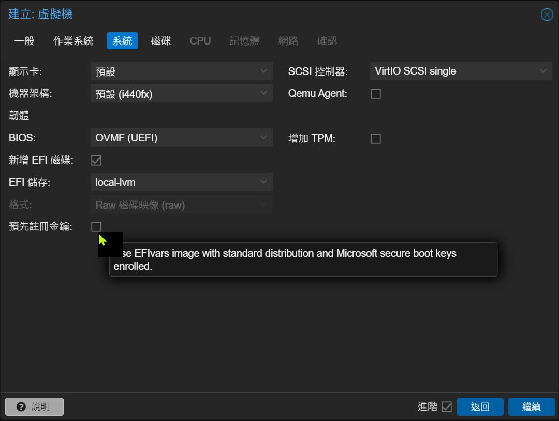Go to the 確認 tab

coord(327,41)
